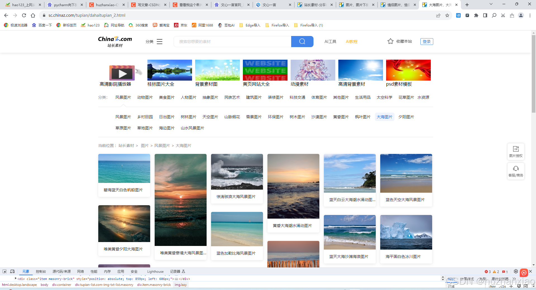Open DevTools settings gear

(516, 271)
